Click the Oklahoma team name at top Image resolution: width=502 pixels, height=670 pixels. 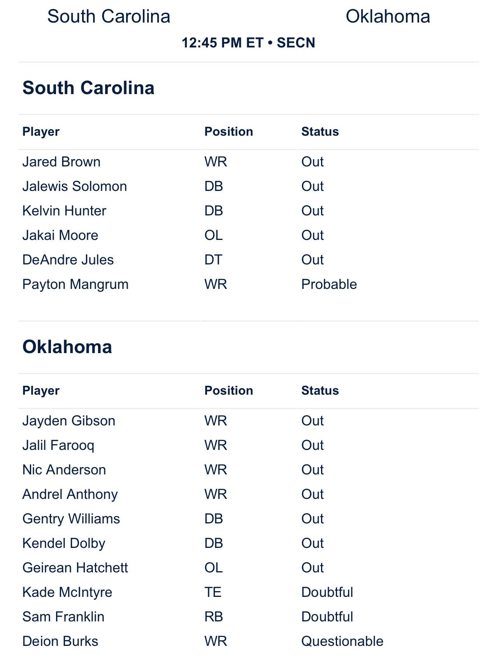tap(388, 17)
